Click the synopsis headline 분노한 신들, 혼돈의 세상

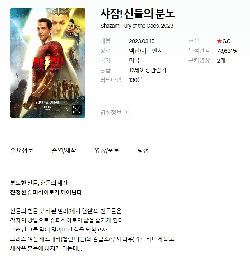[x=39, y=183]
